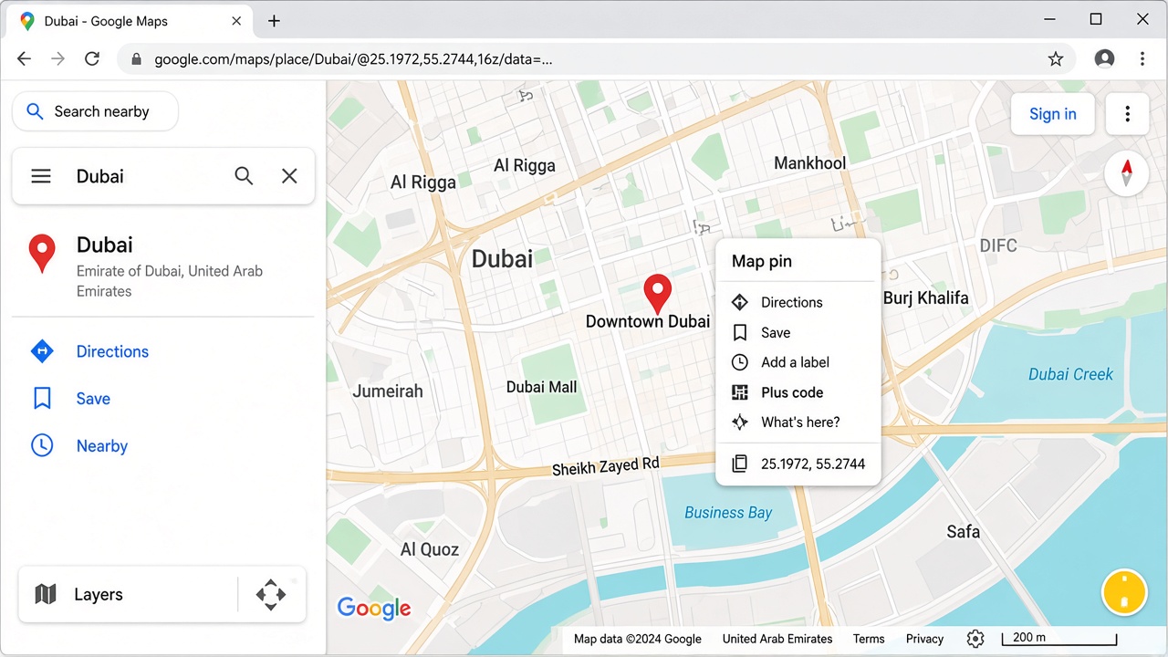Click the lock icon in address bar
The image size is (1168, 657).
click(137, 59)
